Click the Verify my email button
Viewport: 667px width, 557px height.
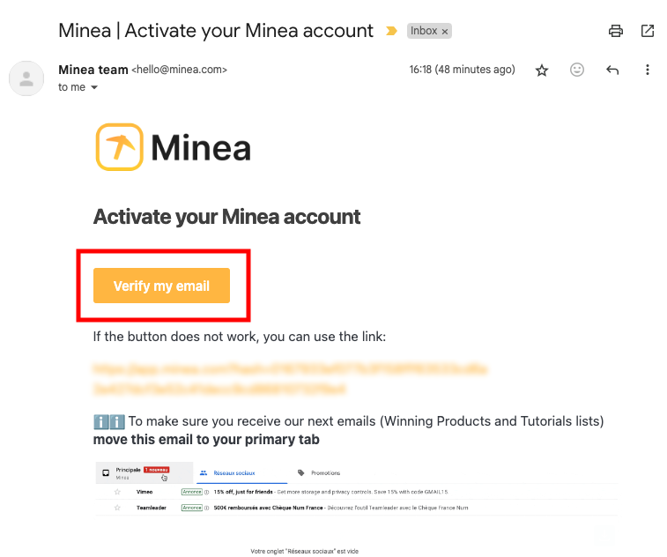161,286
